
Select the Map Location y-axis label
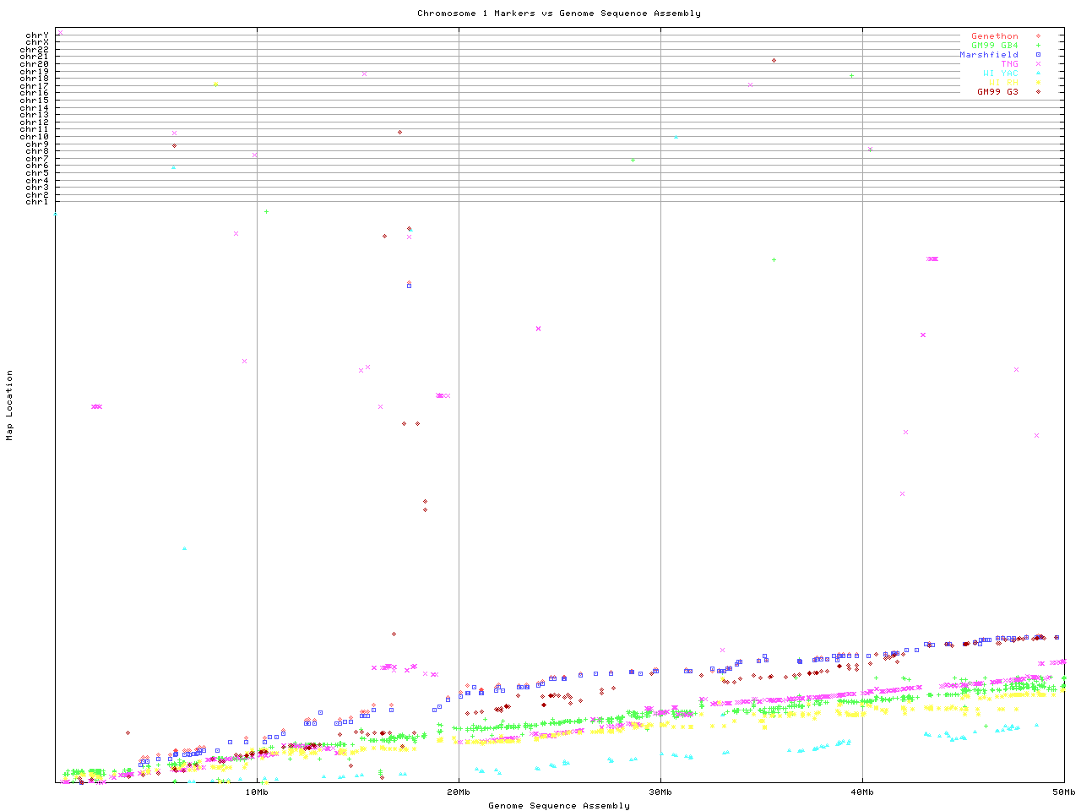point(10,405)
